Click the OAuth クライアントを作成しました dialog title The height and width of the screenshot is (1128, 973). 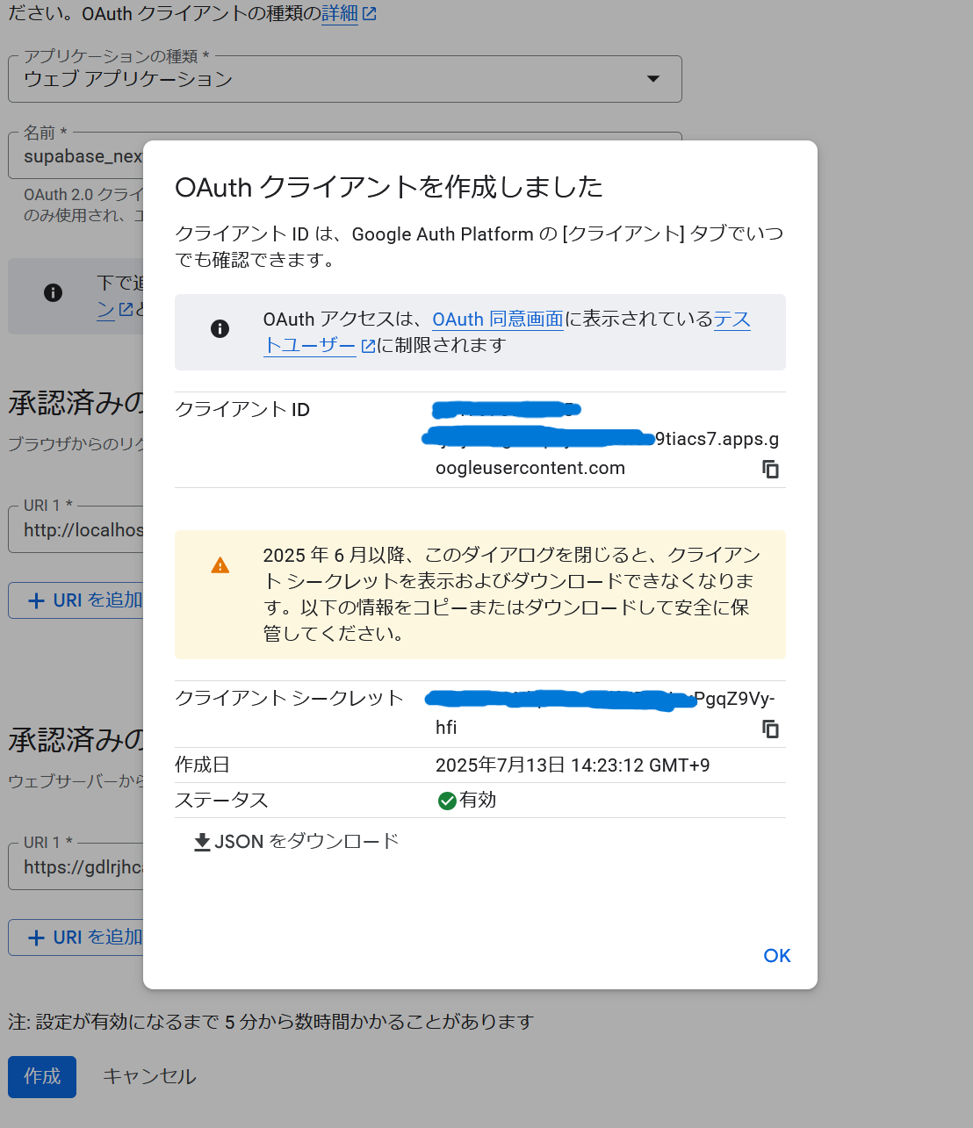coord(389,187)
